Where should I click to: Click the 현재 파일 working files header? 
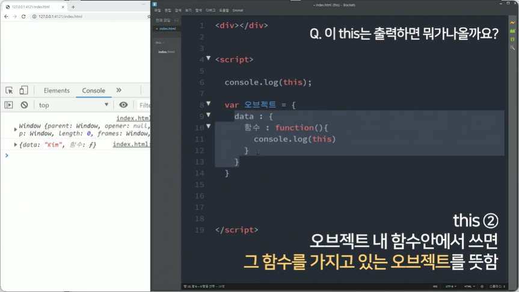[163, 20]
